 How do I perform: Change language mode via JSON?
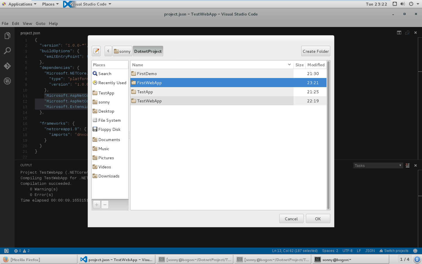pos(370,251)
